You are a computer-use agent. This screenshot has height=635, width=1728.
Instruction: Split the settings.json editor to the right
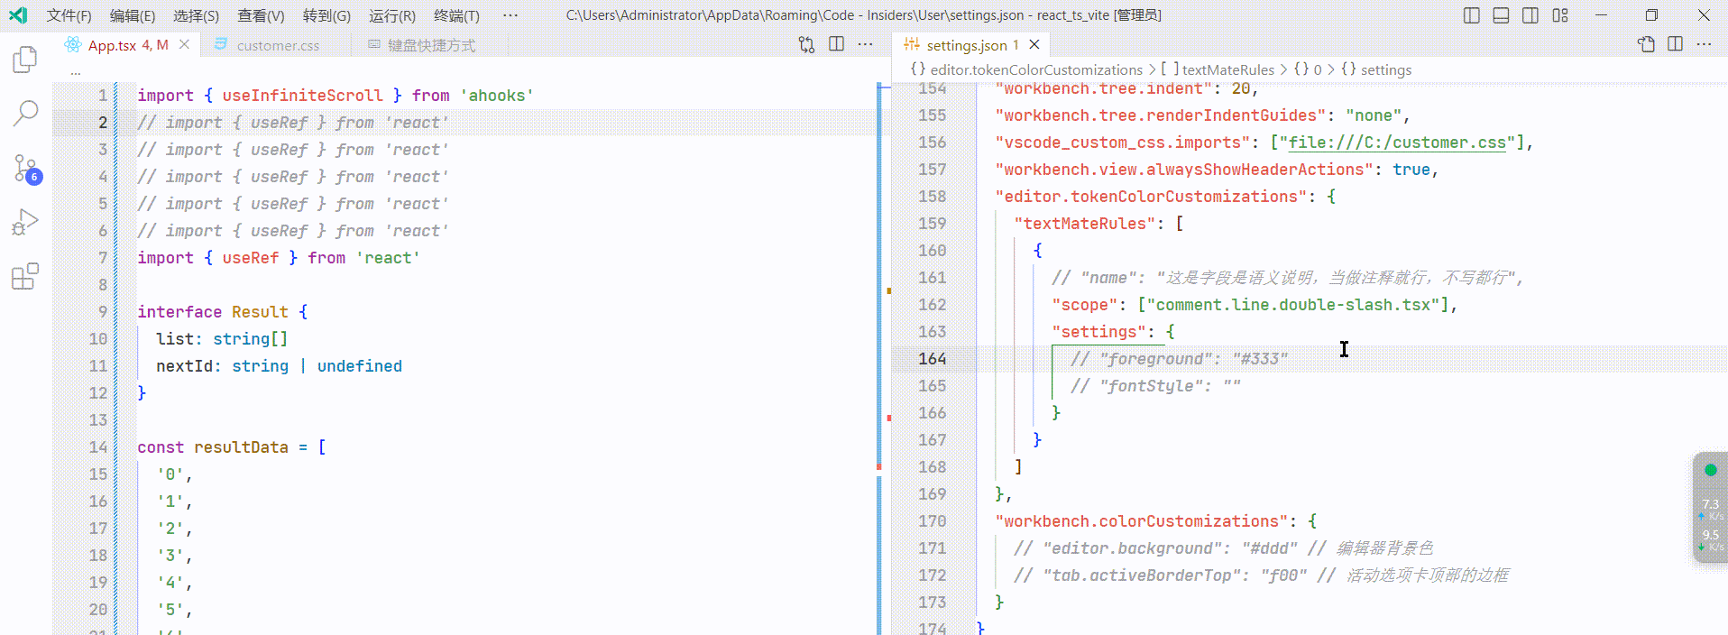point(1676,44)
